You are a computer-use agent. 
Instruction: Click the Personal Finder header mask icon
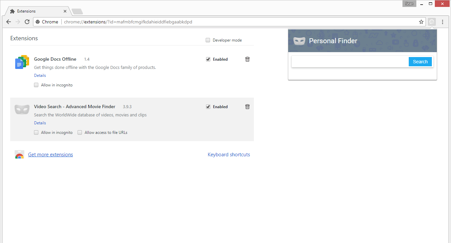click(x=299, y=41)
